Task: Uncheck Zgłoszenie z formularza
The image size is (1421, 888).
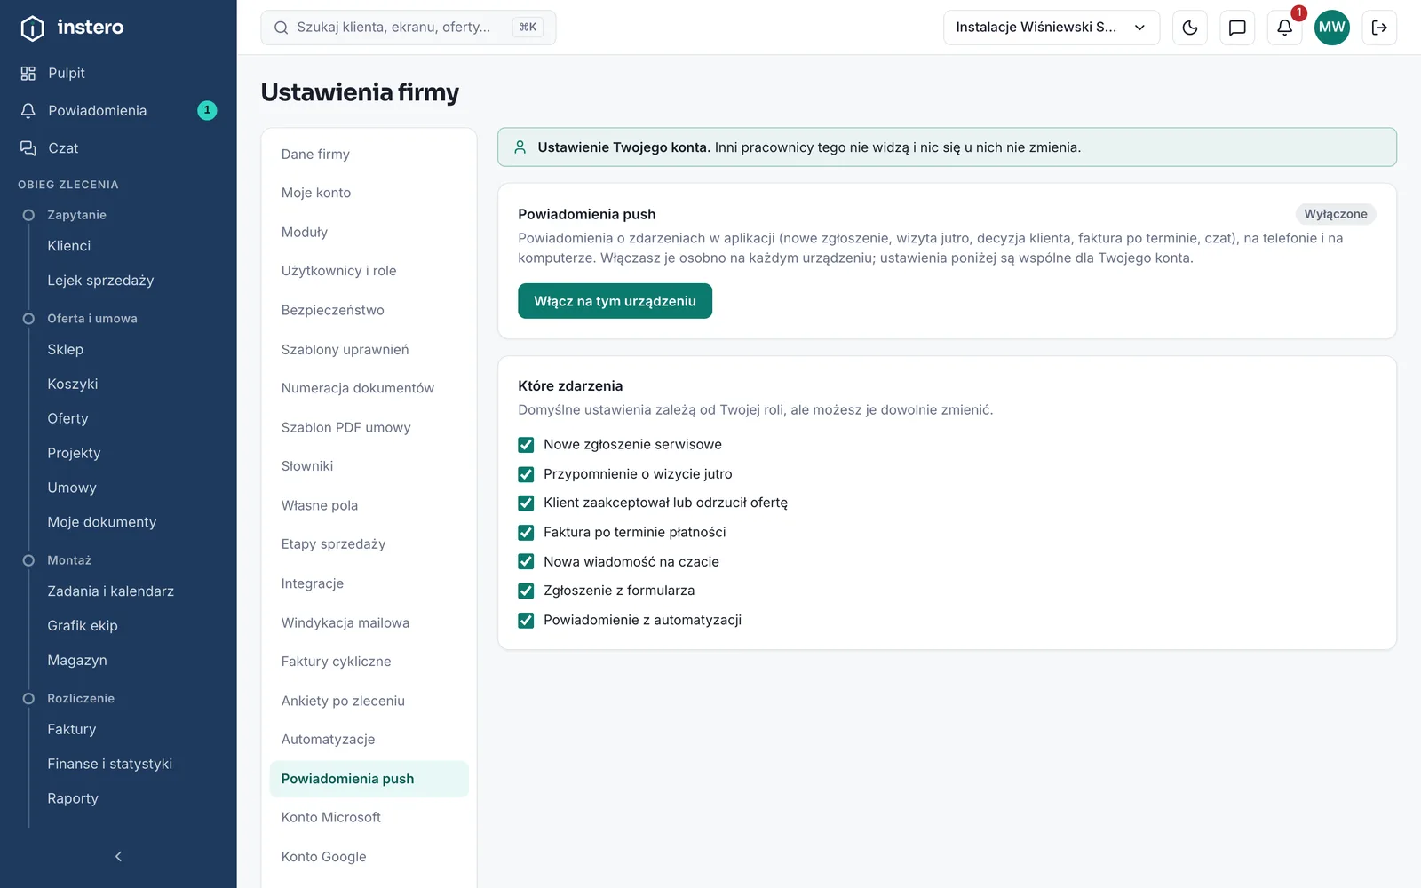Action: [526, 591]
